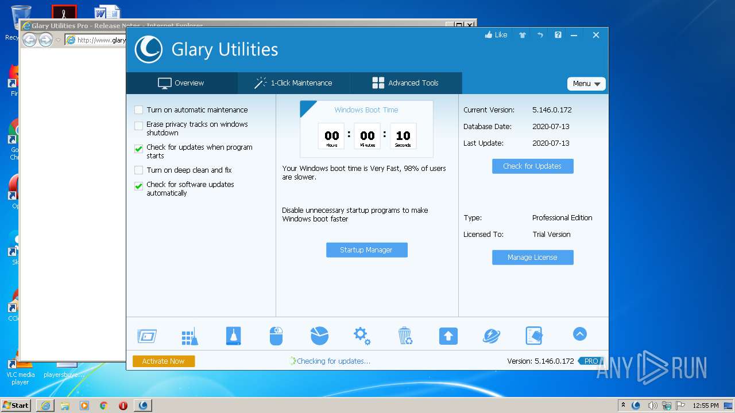735x413 pixels.
Task: Open the Uninstall Manager trash icon
Action: tap(405, 336)
